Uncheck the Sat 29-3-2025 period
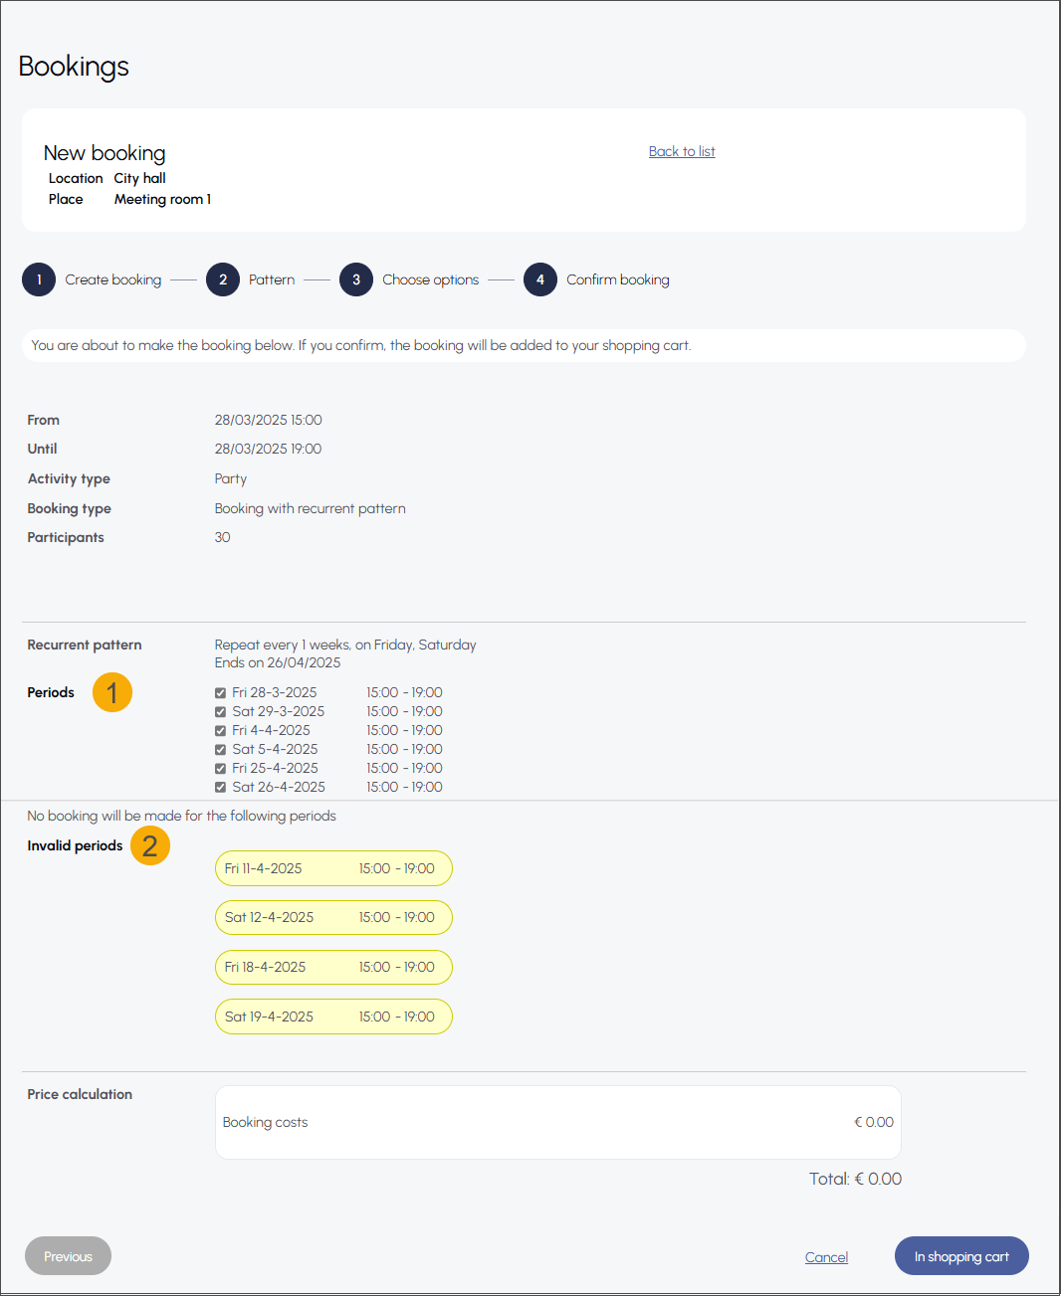This screenshot has height=1296, width=1061. (x=221, y=712)
